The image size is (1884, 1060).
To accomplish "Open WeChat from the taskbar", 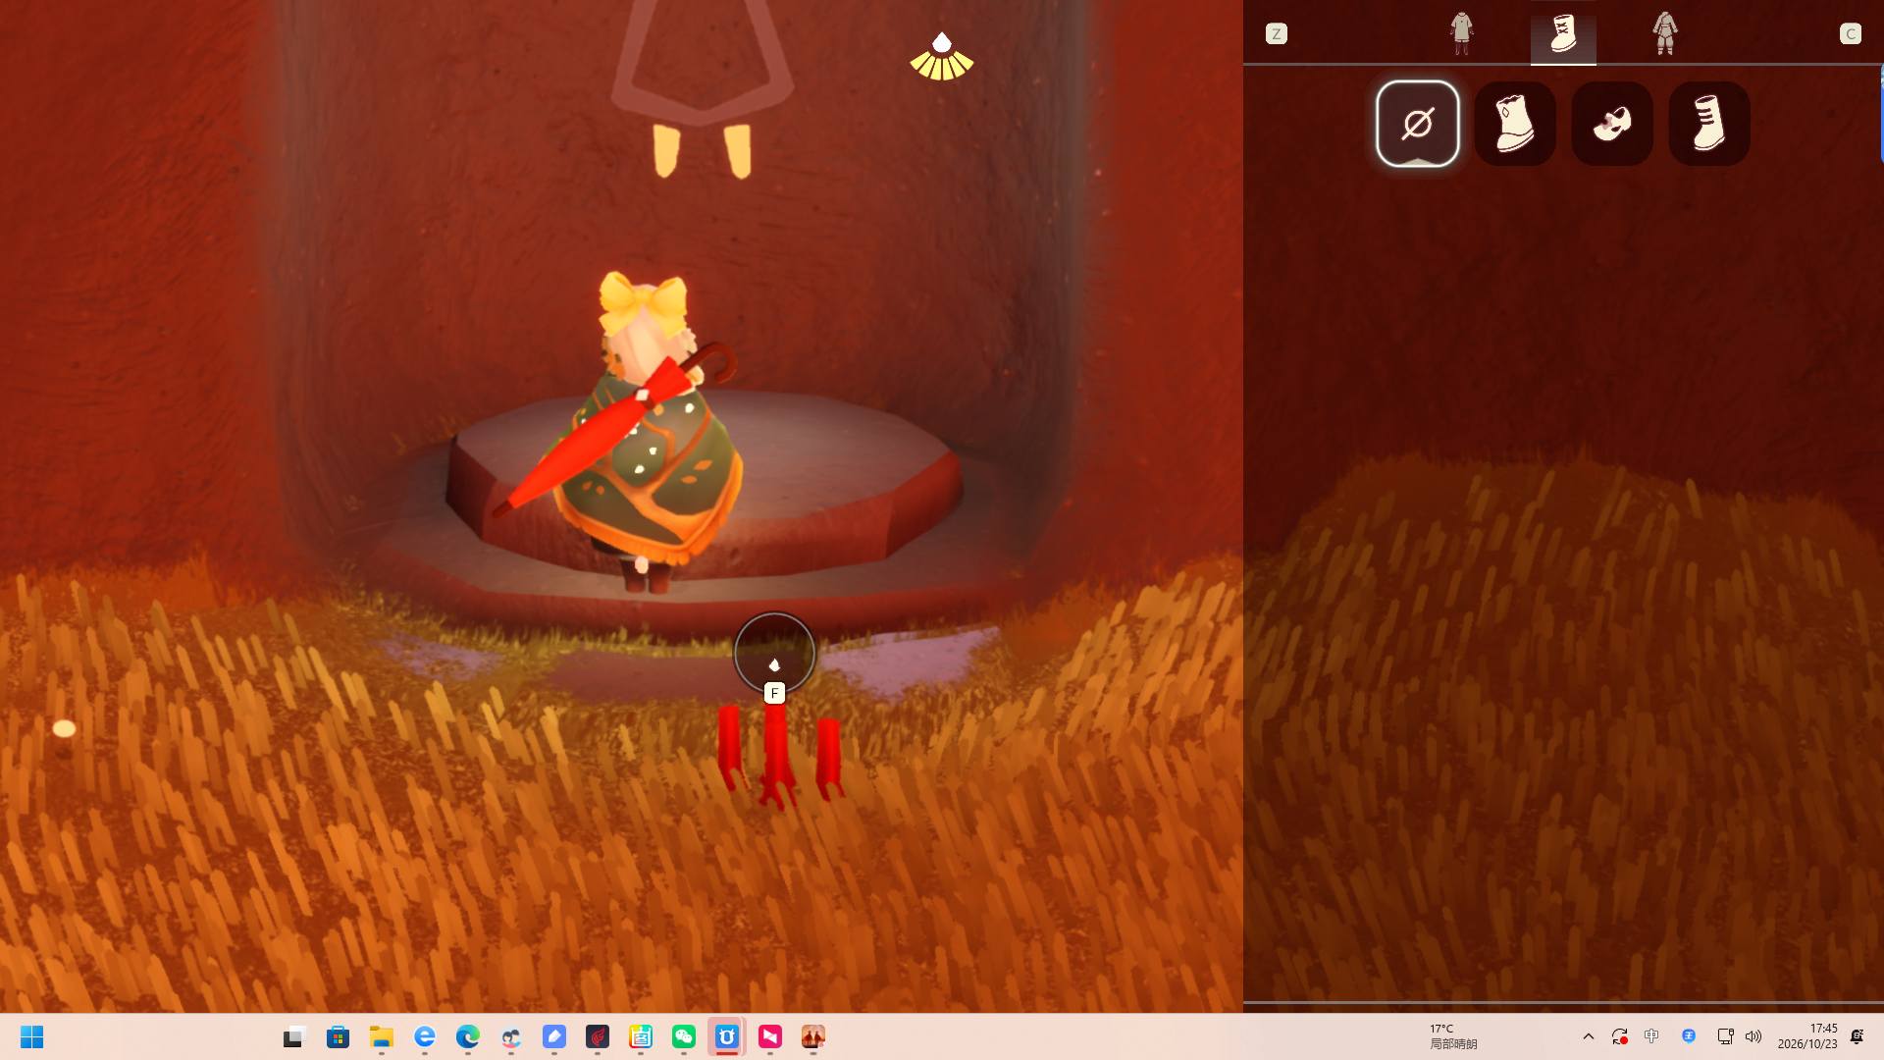I will click(683, 1037).
